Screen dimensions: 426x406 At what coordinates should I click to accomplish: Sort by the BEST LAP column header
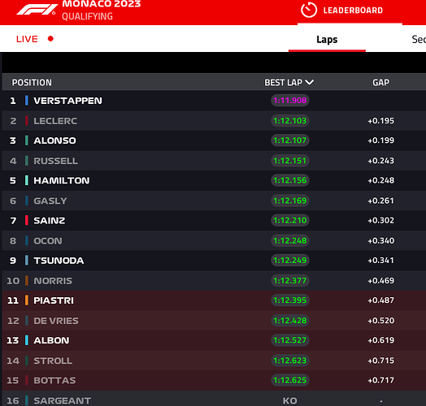point(289,82)
